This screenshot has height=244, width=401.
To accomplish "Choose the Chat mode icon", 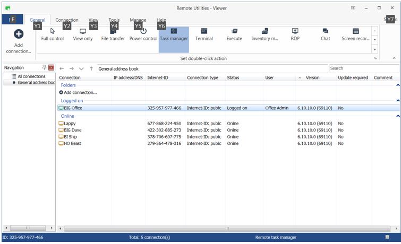I will (325, 34).
